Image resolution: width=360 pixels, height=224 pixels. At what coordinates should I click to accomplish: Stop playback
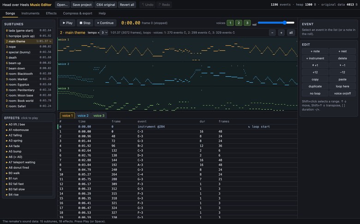[x=85, y=23]
